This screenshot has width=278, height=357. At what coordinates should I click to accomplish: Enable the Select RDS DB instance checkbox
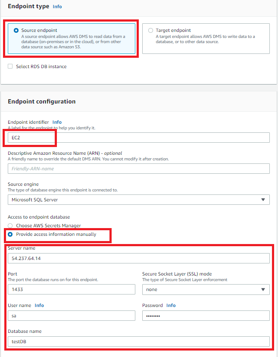(10, 66)
